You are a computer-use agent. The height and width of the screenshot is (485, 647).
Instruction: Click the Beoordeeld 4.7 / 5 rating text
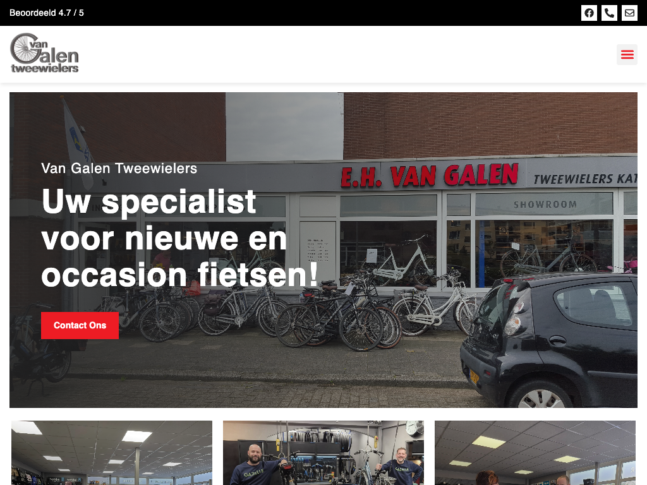47,13
